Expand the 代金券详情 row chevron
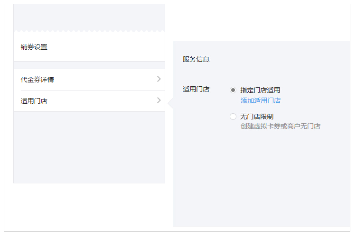The width and height of the screenshot is (356, 235). [159, 79]
